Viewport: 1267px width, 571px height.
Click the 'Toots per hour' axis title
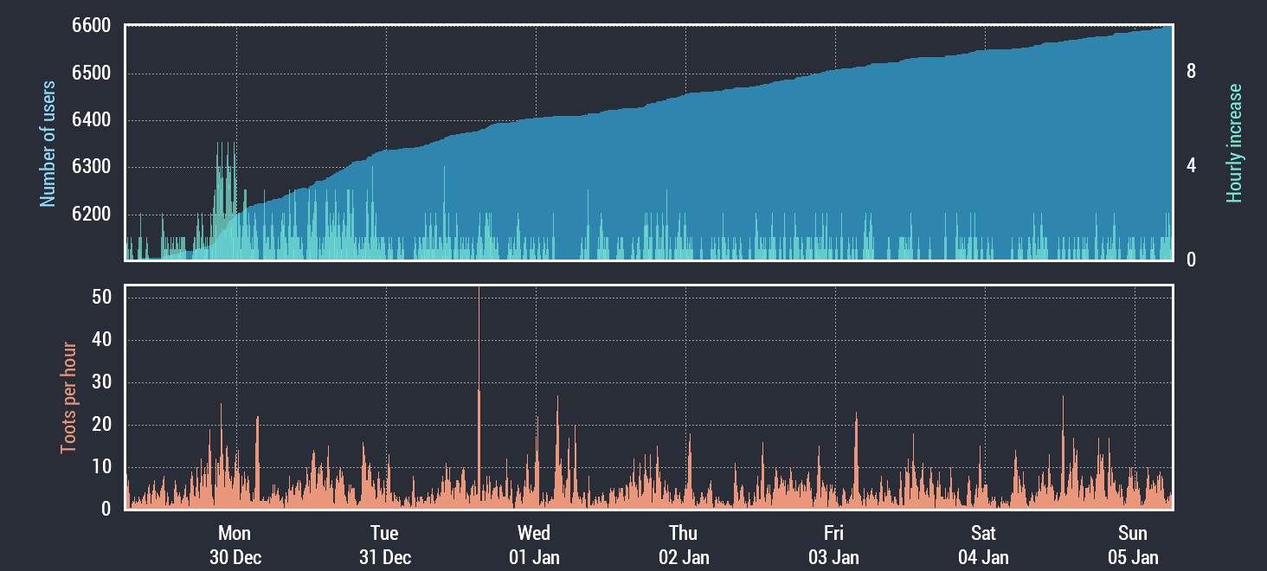tap(68, 398)
